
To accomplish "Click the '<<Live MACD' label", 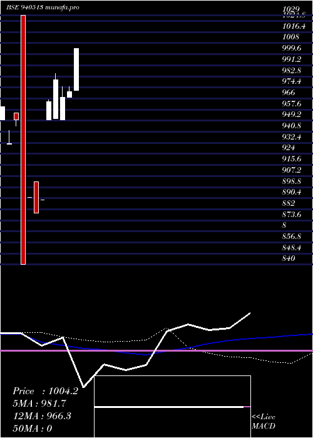I will [x=264, y=421].
